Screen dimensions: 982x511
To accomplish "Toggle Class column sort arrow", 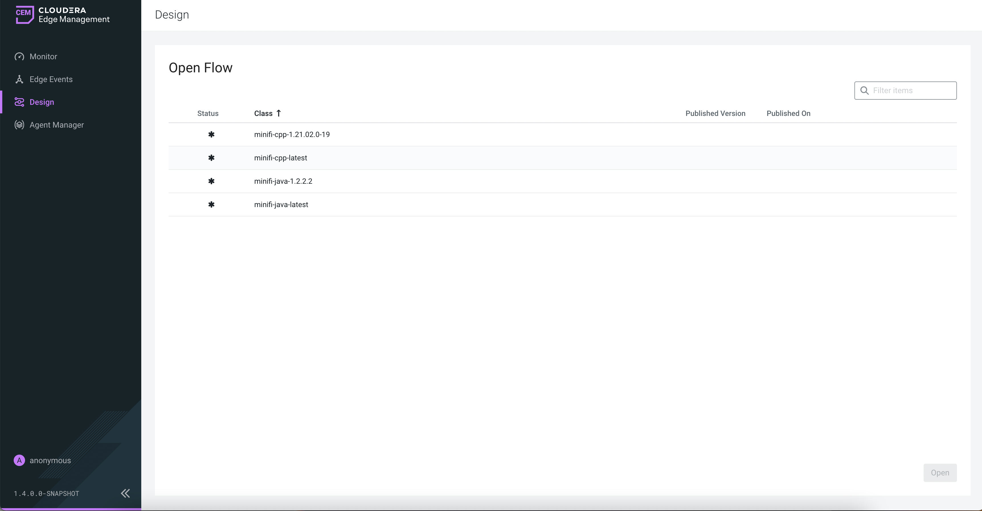I will click(279, 113).
